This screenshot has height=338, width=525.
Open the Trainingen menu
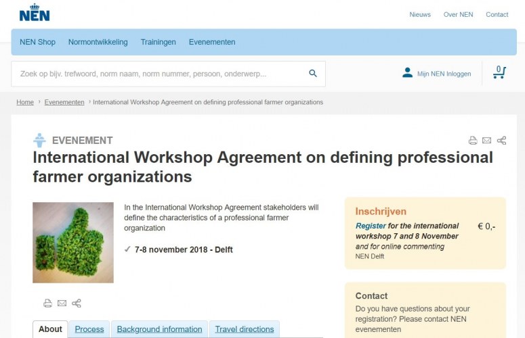click(x=158, y=42)
